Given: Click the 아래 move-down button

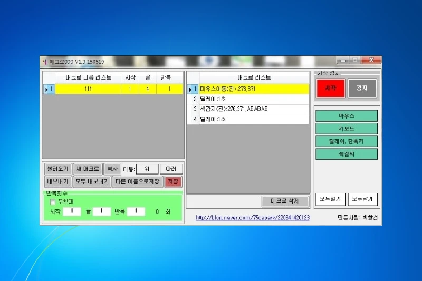Looking at the screenshot, I should click(171, 169).
